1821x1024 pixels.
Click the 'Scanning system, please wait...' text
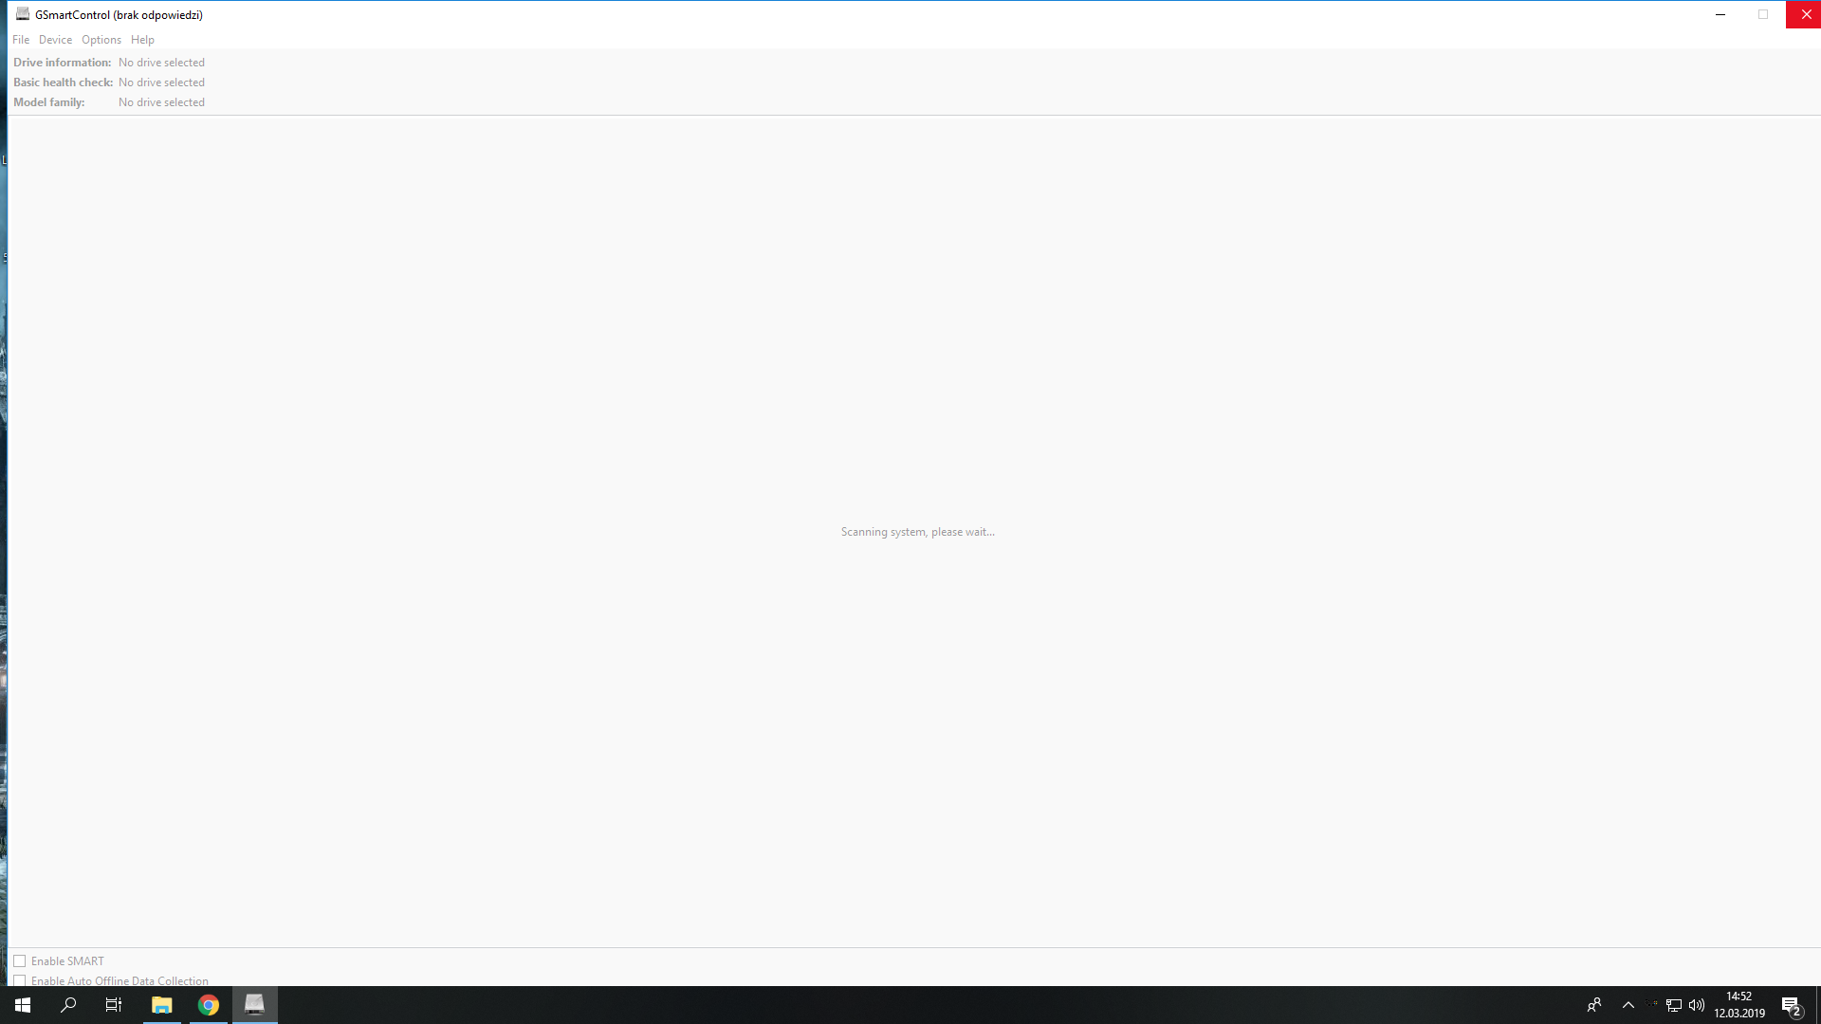(x=918, y=532)
